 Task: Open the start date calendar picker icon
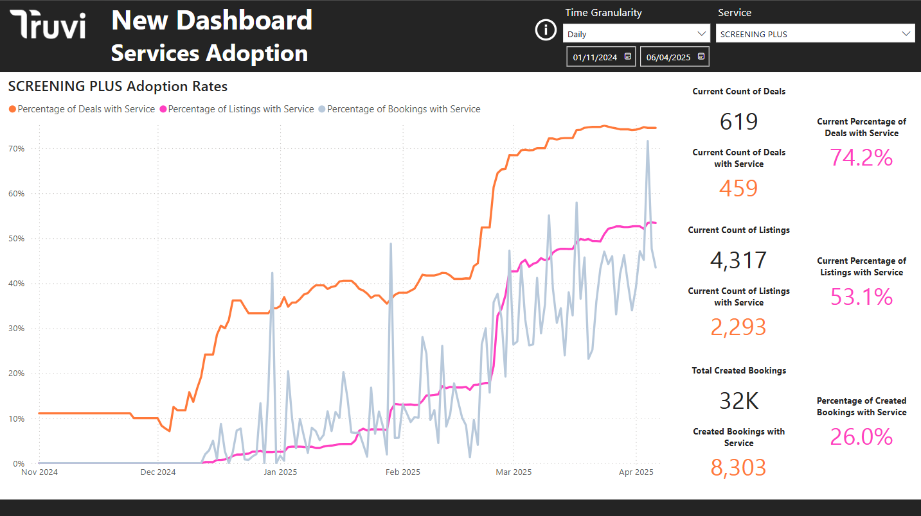[628, 56]
